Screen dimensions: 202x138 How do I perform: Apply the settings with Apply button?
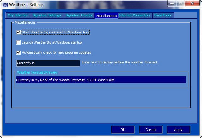[178, 129]
